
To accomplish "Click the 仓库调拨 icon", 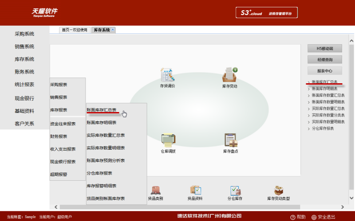I will click(168, 140).
